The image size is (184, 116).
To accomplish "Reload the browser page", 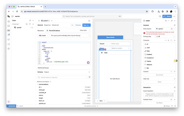I will click(17, 11).
